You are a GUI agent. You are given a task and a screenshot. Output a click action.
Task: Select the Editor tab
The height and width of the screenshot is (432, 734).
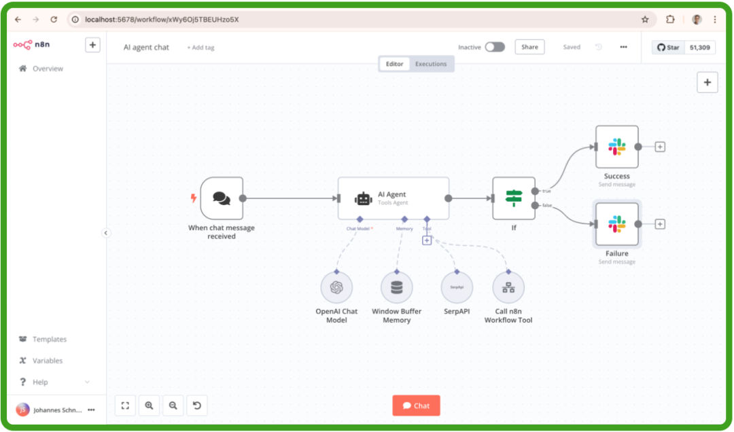[x=395, y=64]
